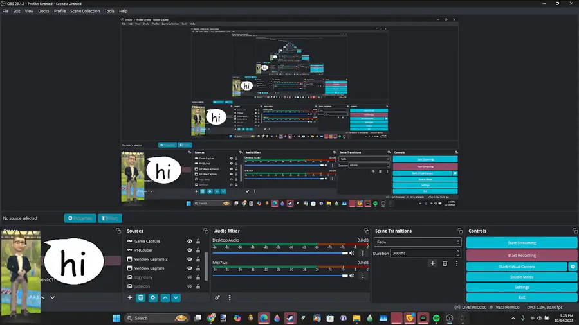Show the judeicon source

click(x=189, y=286)
